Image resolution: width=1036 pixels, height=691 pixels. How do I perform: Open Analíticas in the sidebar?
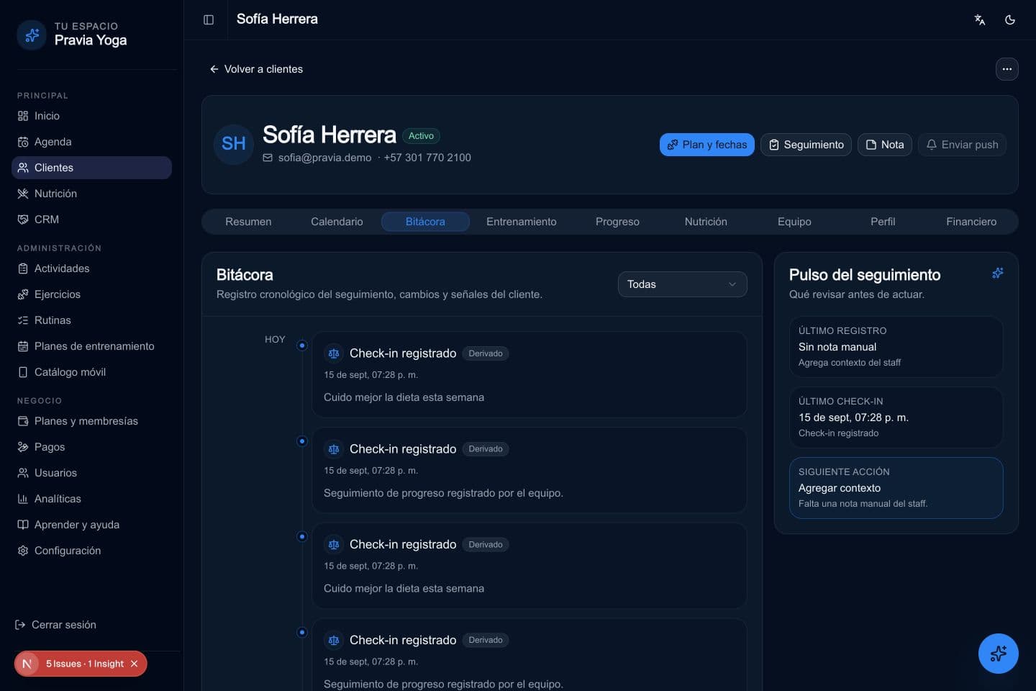point(91,499)
